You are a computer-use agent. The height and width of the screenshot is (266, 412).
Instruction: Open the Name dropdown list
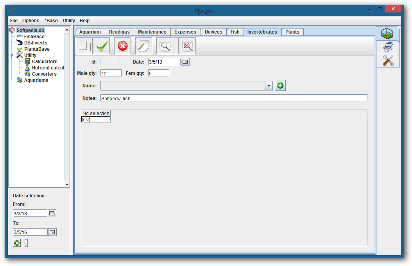tap(269, 85)
